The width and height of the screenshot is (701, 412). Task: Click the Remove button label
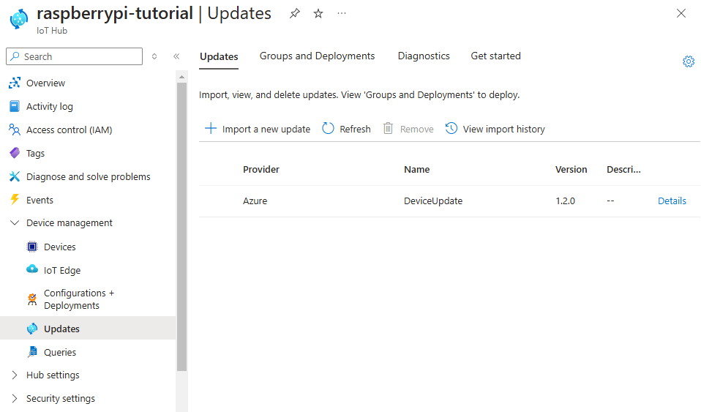click(x=416, y=130)
